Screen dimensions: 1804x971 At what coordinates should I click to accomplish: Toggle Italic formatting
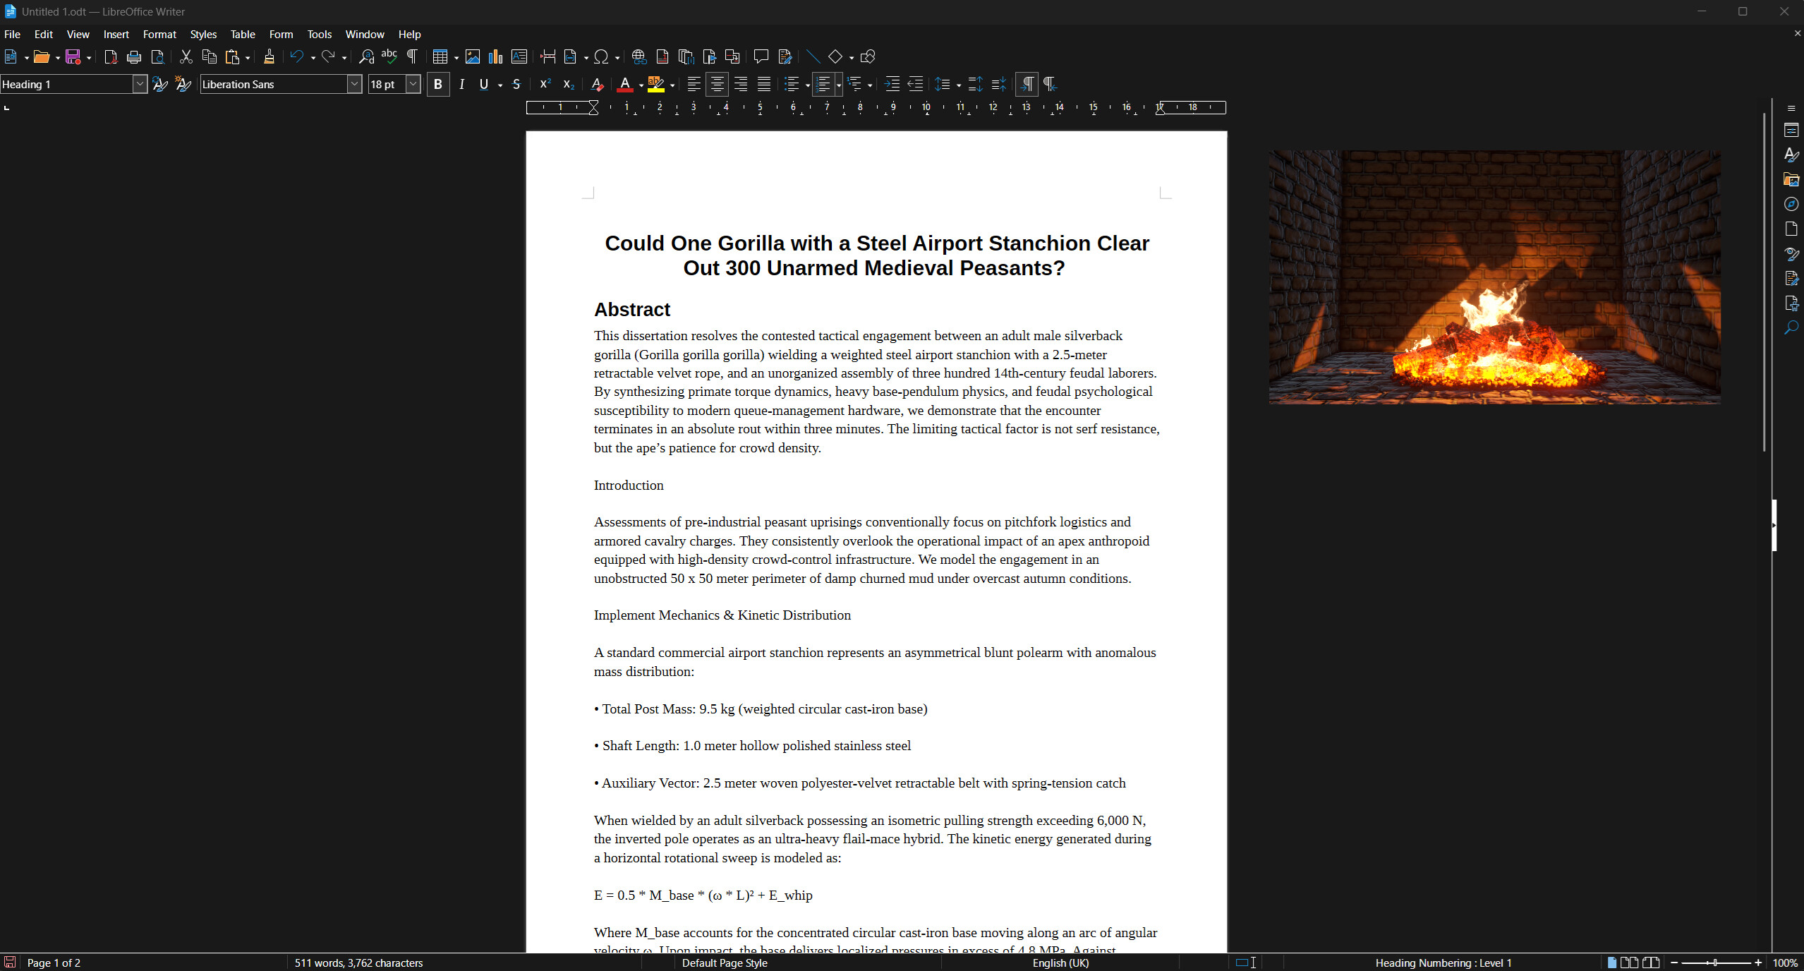pyautogui.click(x=461, y=85)
